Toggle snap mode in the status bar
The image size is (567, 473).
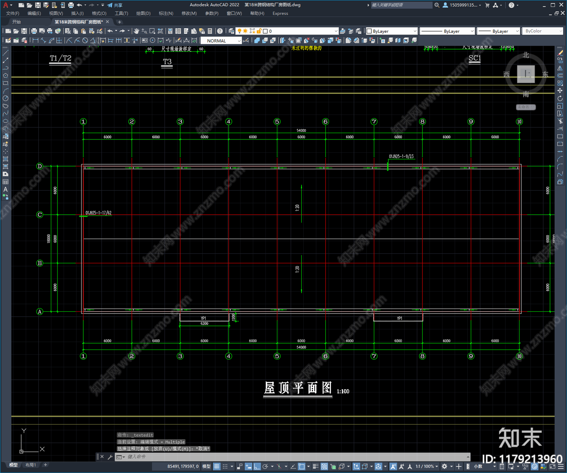click(x=225, y=467)
